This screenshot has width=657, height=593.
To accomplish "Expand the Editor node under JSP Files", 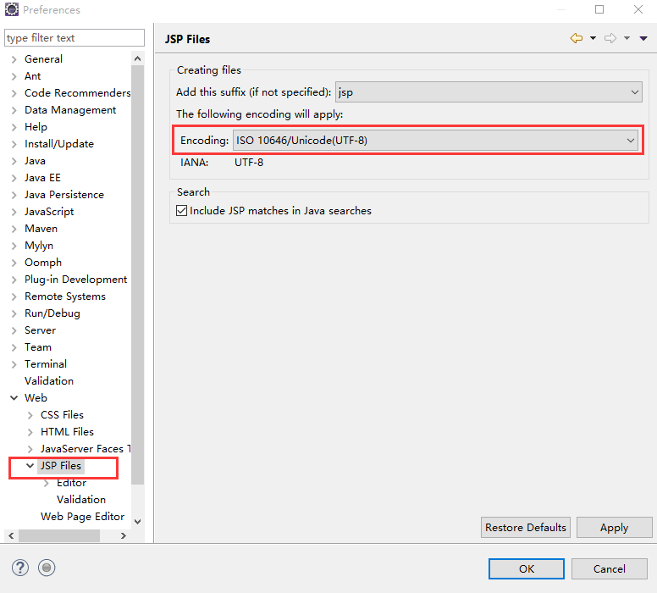I will tap(46, 483).
